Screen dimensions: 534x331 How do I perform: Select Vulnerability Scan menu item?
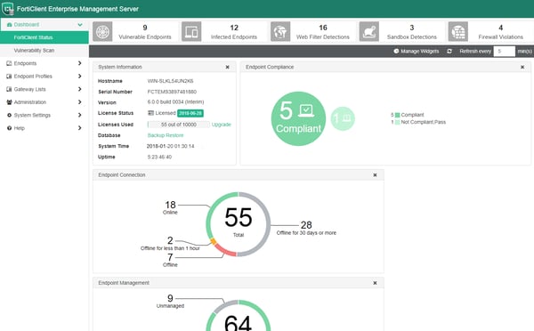tap(44, 51)
